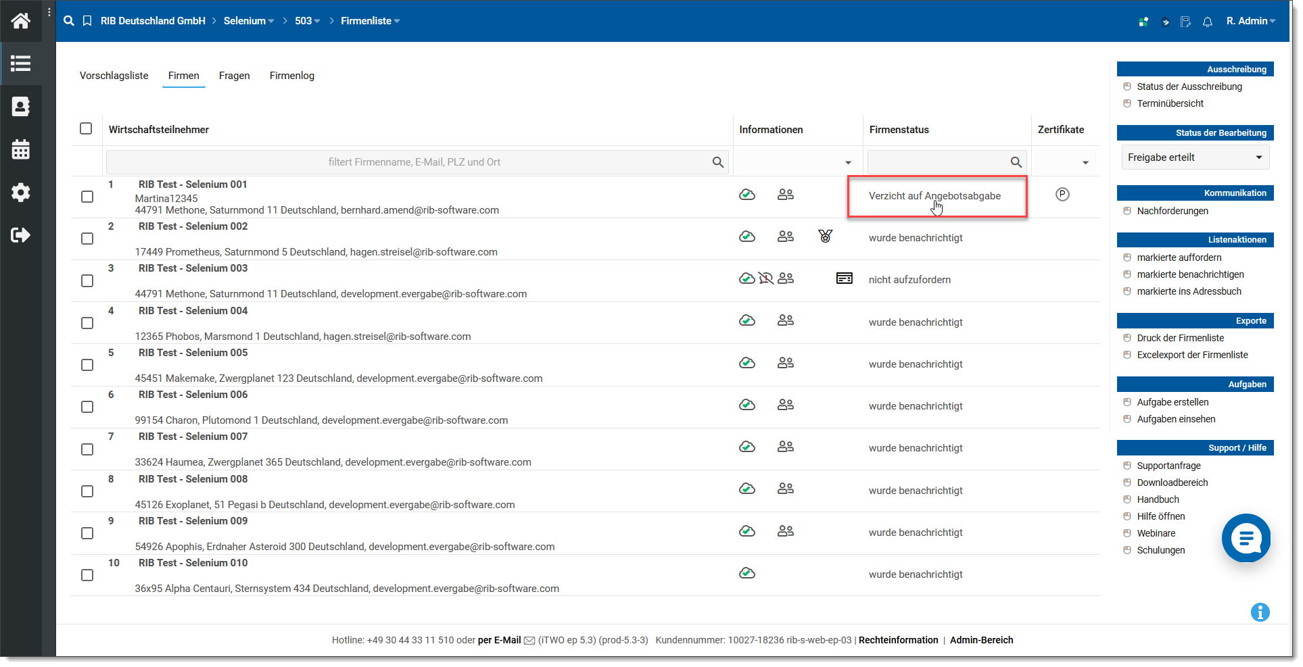Check the box for Selenium 002
Screen dimensions: 1303x667
87,239
